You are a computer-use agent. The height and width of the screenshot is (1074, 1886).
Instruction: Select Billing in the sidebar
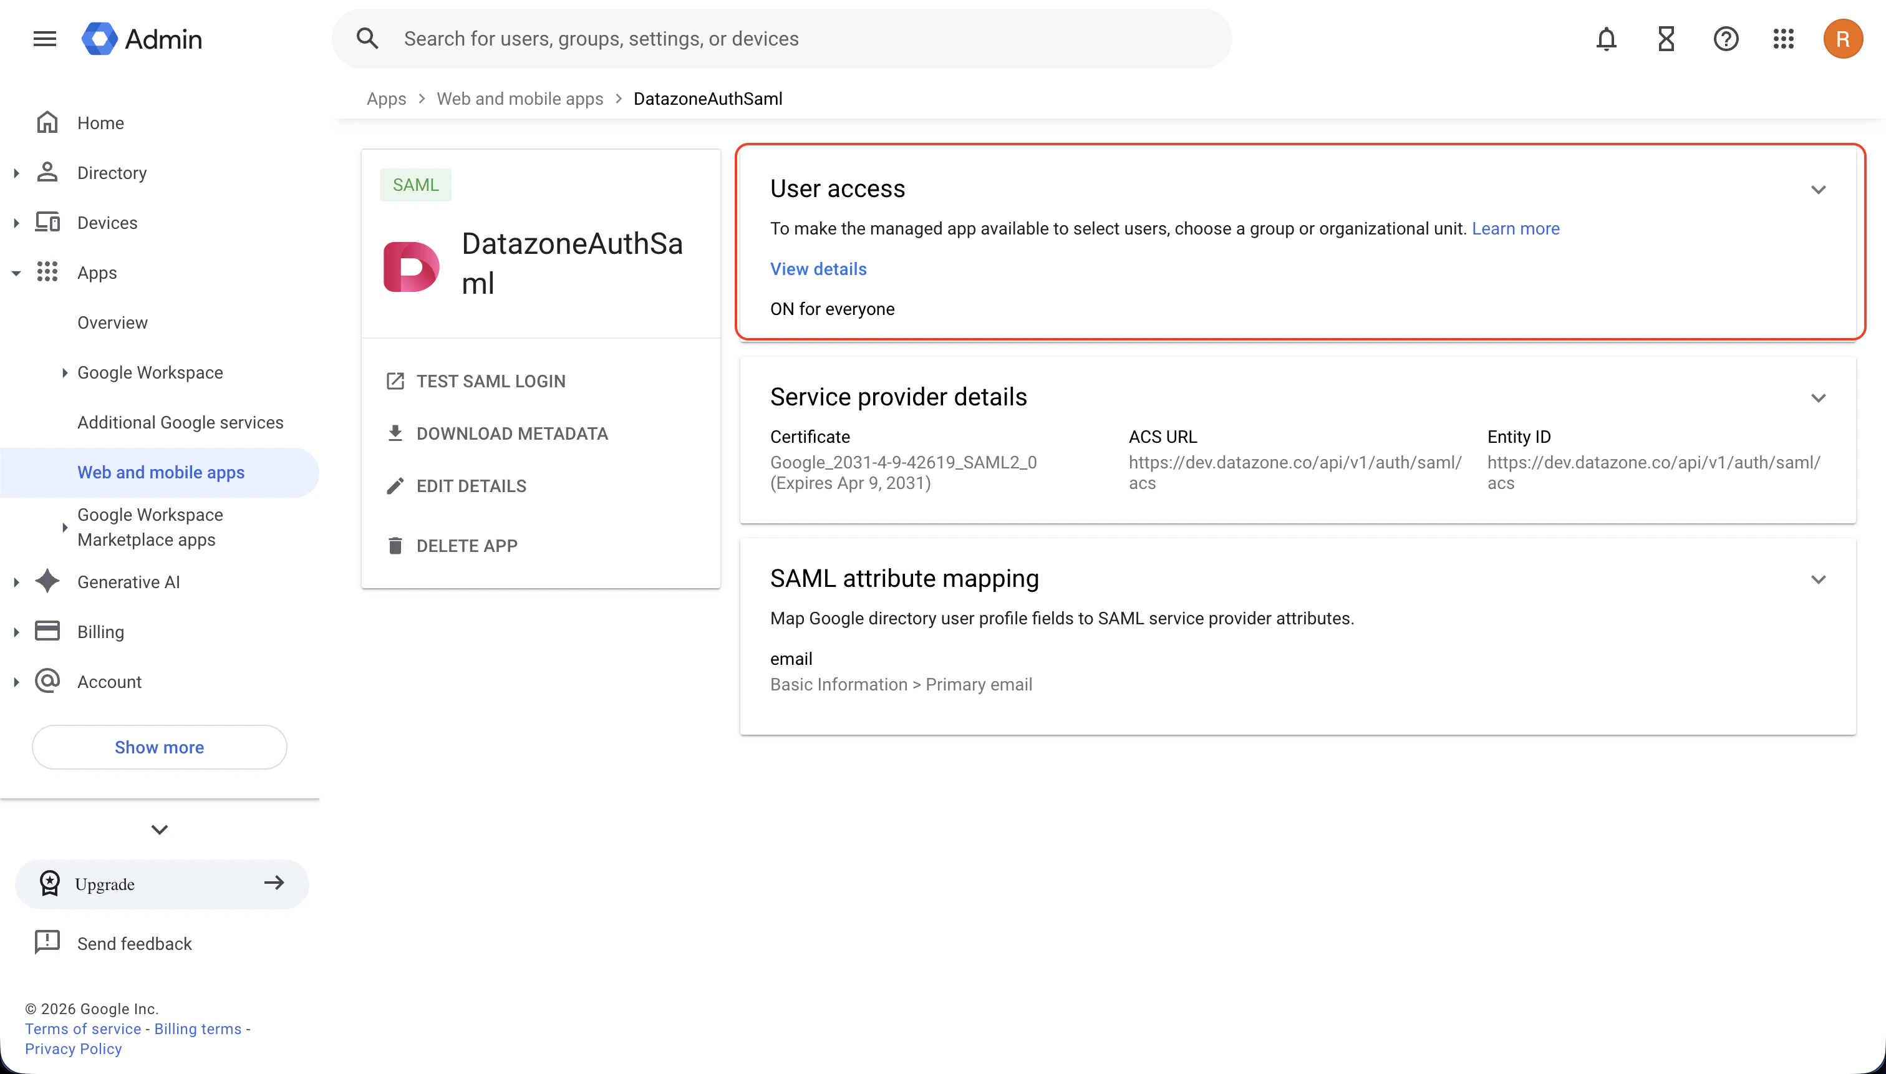click(101, 631)
